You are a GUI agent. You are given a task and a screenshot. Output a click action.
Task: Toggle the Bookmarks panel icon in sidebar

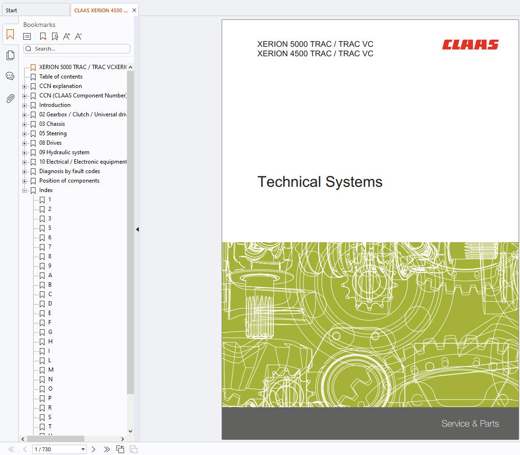point(10,35)
